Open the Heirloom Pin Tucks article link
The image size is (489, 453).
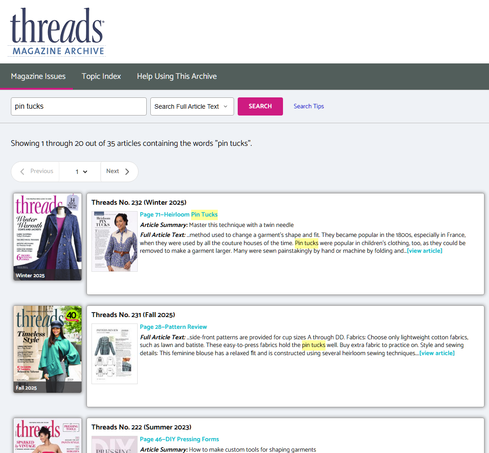tap(178, 214)
